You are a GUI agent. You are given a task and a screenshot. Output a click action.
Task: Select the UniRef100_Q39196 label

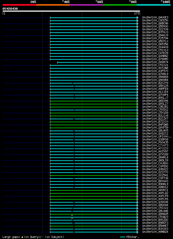pos(155,202)
